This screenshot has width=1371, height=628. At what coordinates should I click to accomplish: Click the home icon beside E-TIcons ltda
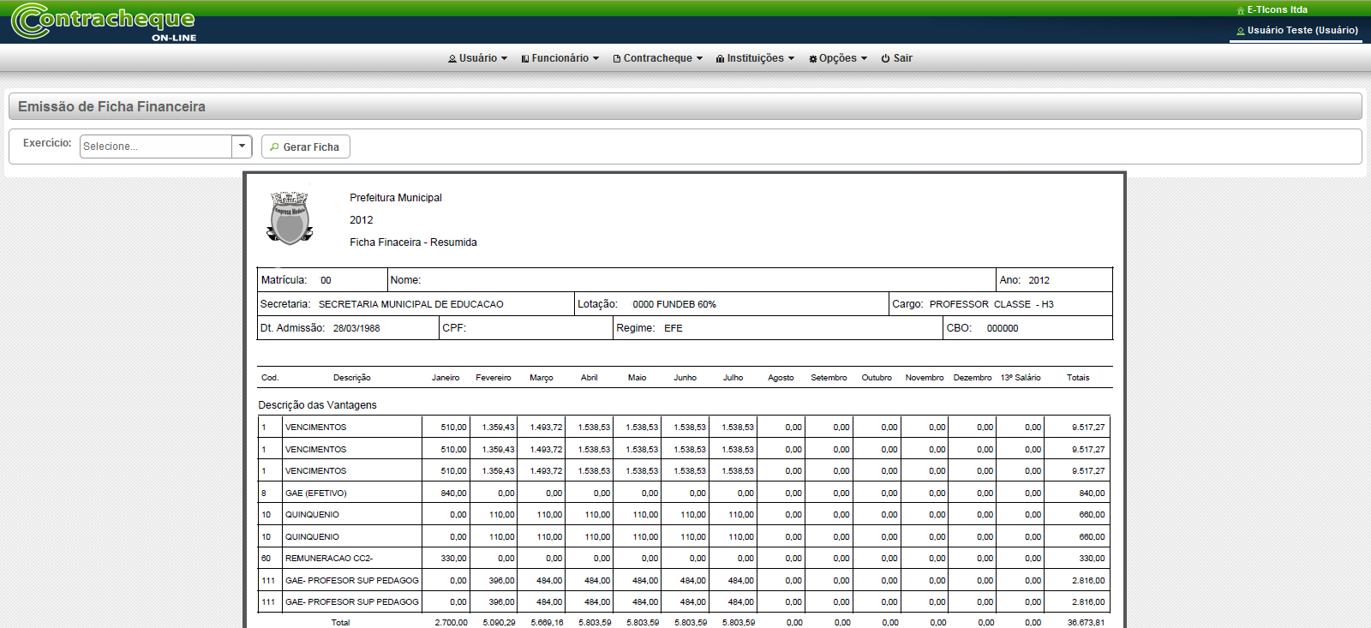coord(1240,10)
